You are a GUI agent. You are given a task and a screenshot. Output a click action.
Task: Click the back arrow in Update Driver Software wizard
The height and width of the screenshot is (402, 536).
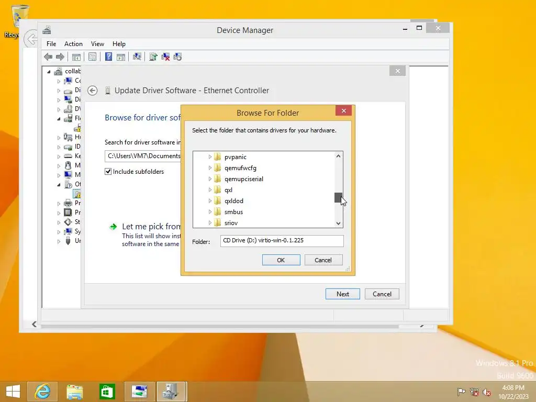(92, 91)
